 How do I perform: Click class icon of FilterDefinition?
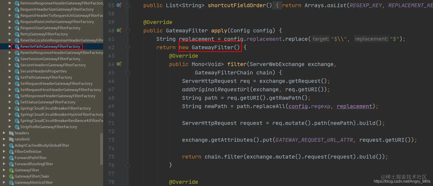11,151
